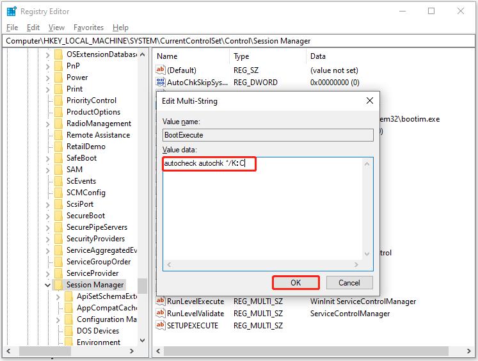Expand the Configuration Manager subkey node
Viewport: 478px width, 361px height.
tap(58, 320)
